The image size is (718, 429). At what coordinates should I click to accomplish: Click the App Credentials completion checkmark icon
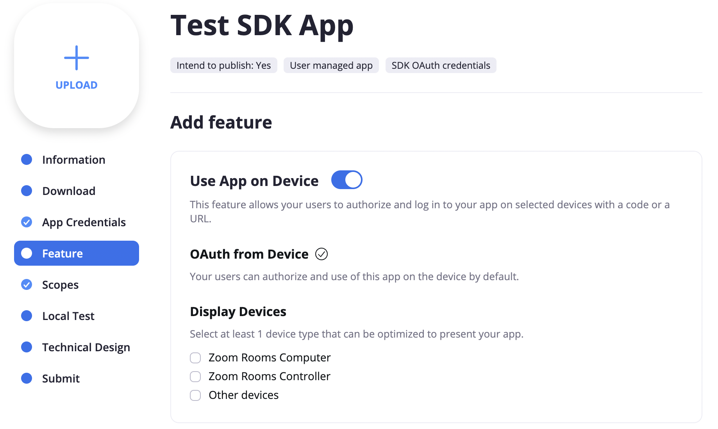[x=26, y=222]
